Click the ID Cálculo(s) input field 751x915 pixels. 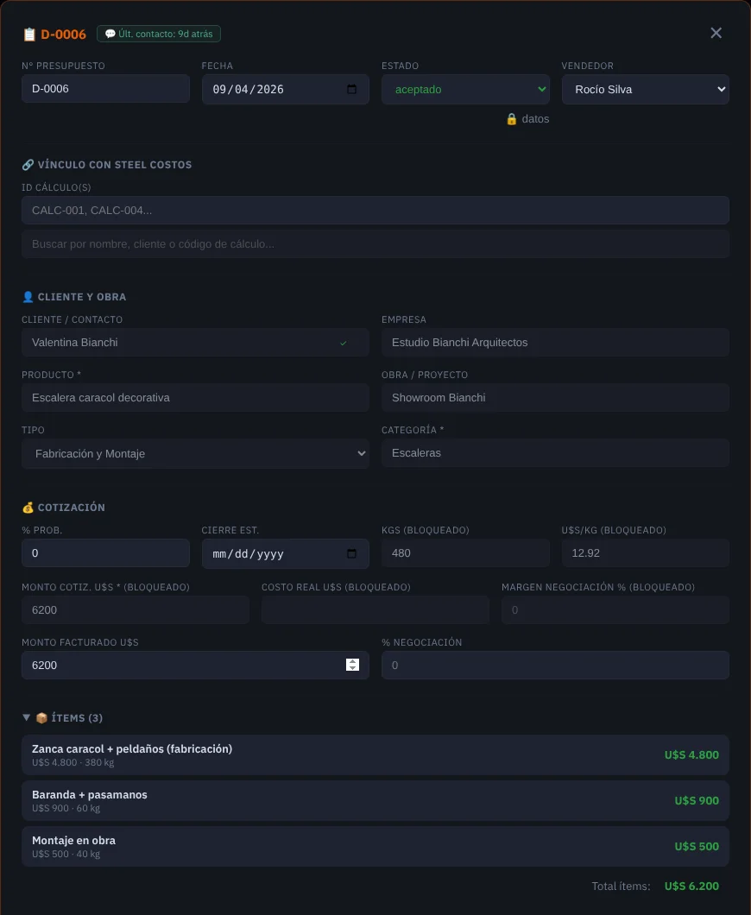point(375,210)
